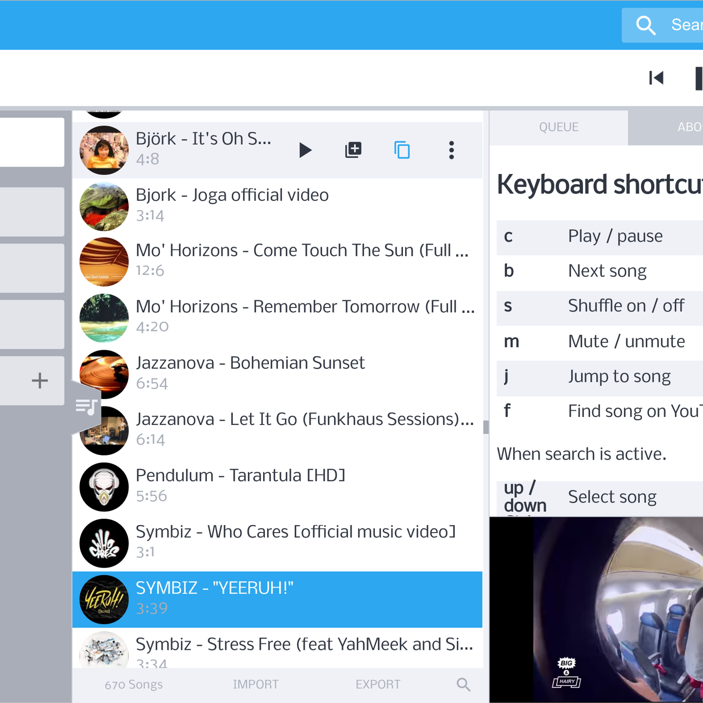Select Mo' Horizons - Come Touch The Sun

coord(277,262)
